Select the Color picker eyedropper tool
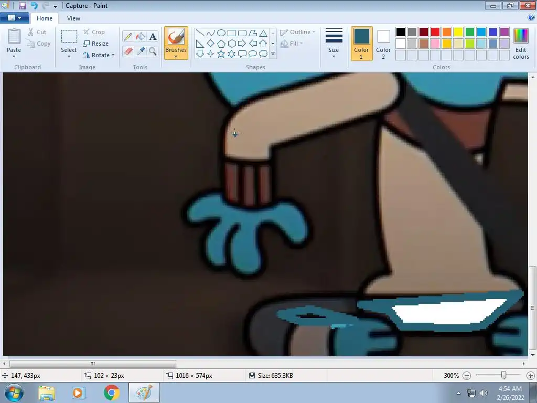Image resolution: width=537 pixels, height=403 pixels. pyautogui.click(x=141, y=51)
